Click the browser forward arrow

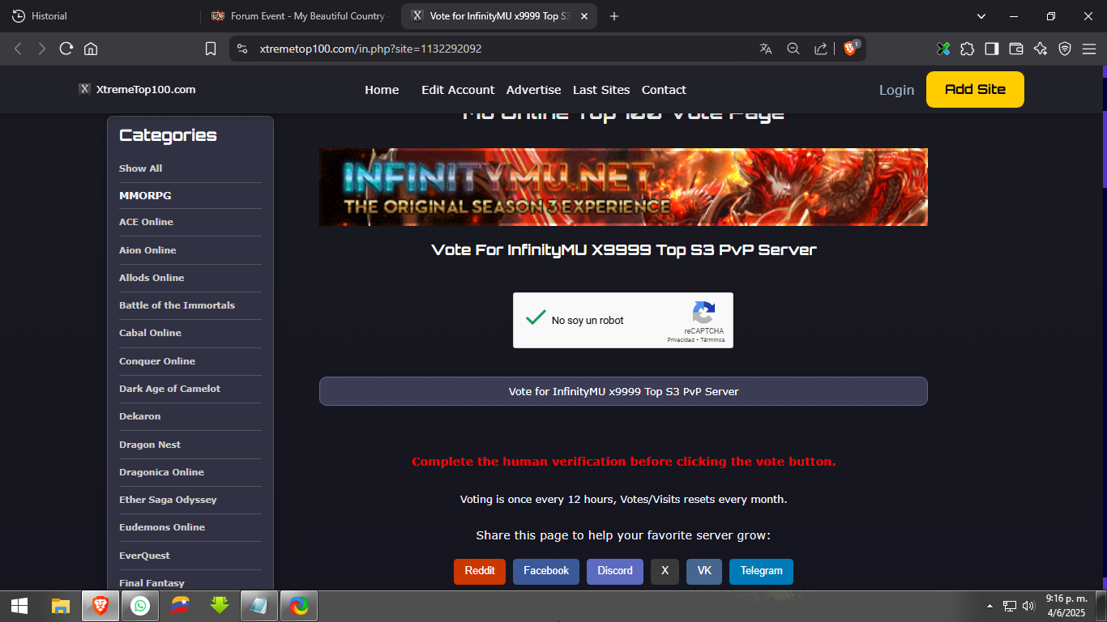(x=42, y=49)
